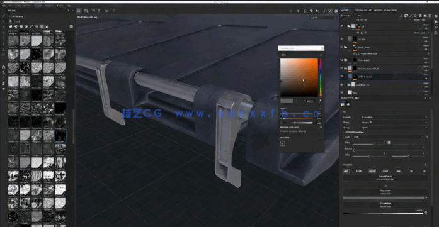
Task: Collapse the UV transformations section
Action: [x=344, y=132]
